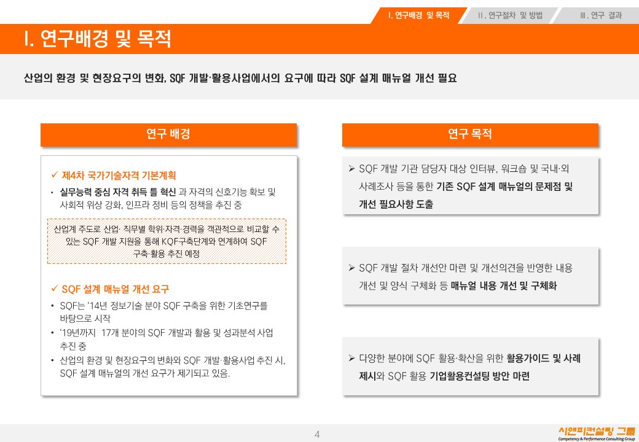Click the line '바탕으로 시작'
This screenshot has width=639, height=442.
pos(85,318)
